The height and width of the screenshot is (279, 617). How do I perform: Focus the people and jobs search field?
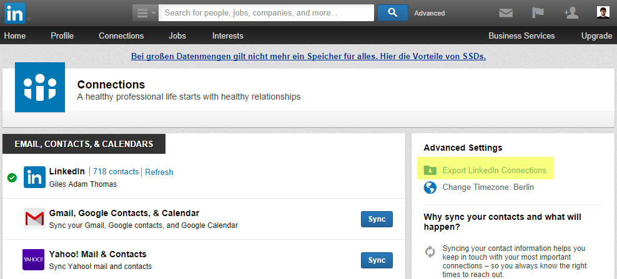click(266, 12)
